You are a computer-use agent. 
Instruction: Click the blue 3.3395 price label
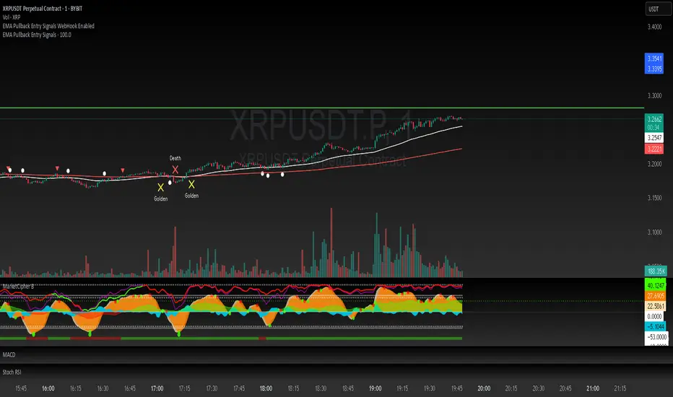click(x=654, y=69)
